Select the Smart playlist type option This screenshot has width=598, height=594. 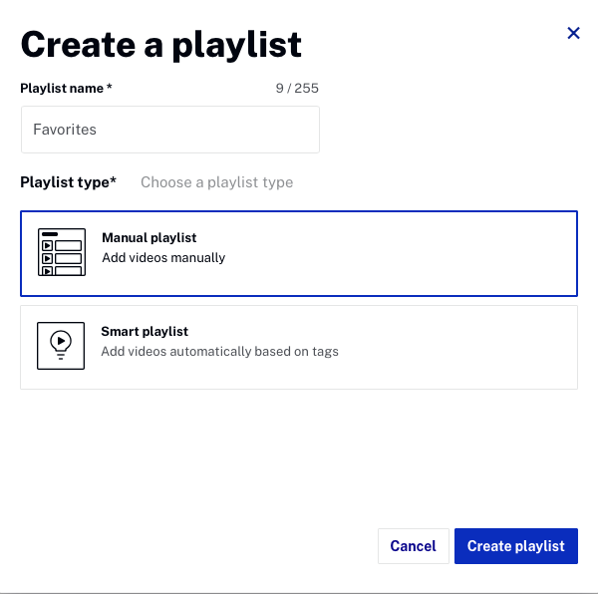click(x=299, y=347)
